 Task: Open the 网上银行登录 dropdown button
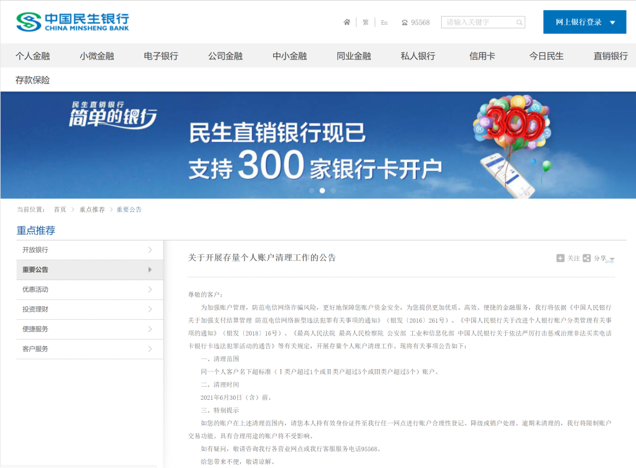(x=585, y=22)
